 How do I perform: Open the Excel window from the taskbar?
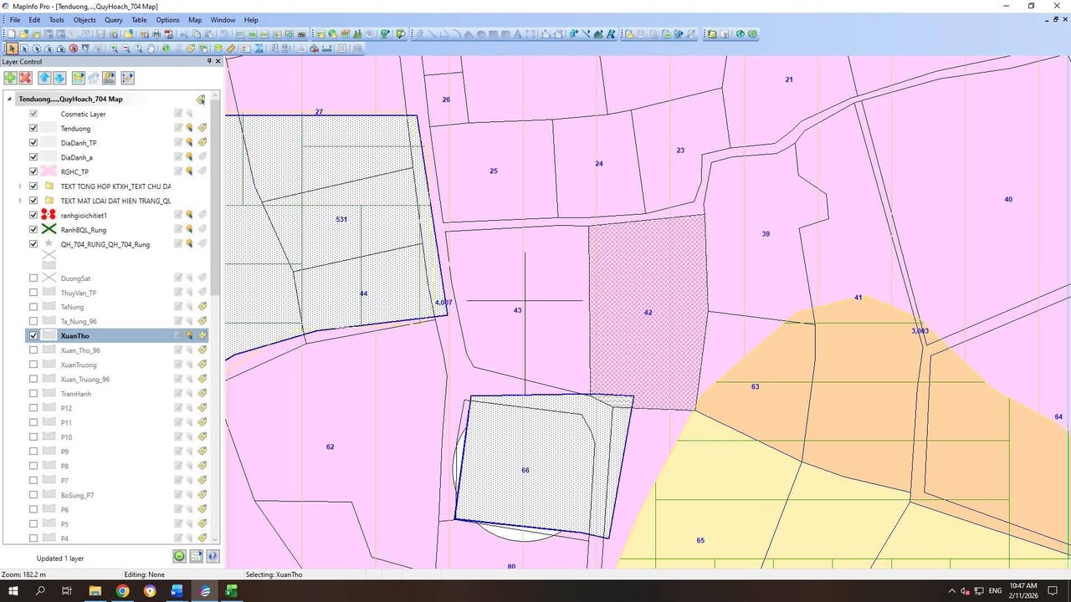point(231,591)
